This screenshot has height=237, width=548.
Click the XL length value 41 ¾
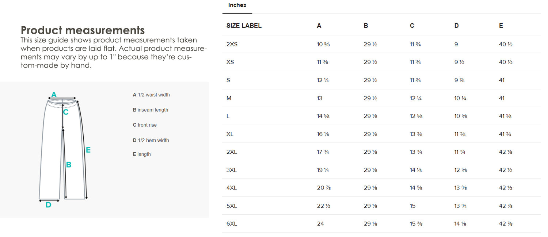(505, 134)
